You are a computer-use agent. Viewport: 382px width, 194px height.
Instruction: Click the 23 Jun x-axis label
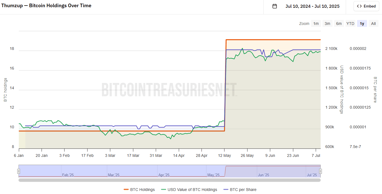tap(293, 155)
